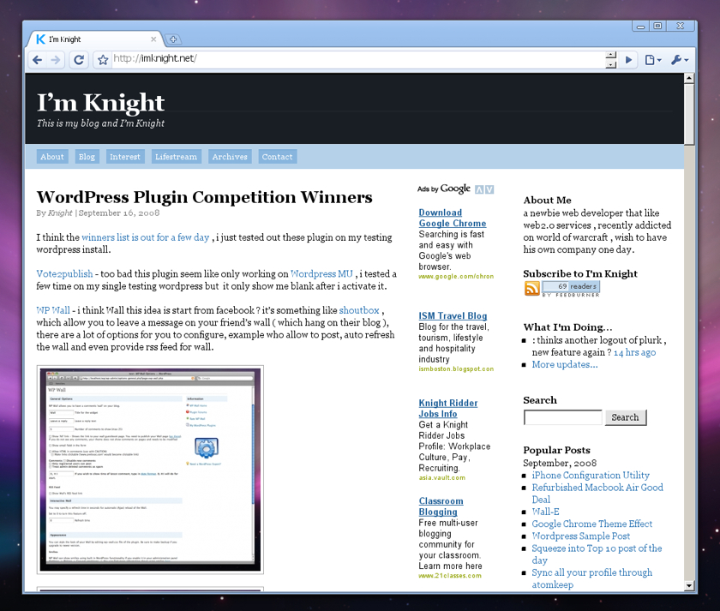Focus the address bar showing imknight.net
This screenshot has height=611, width=720.
coord(358,59)
